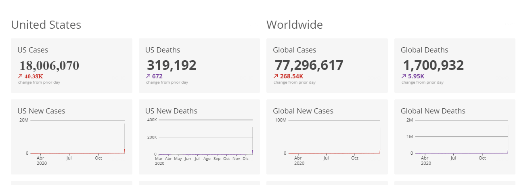Open the Global New Cases chart title
The width and height of the screenshot is (532, 185).
(303, 111)
